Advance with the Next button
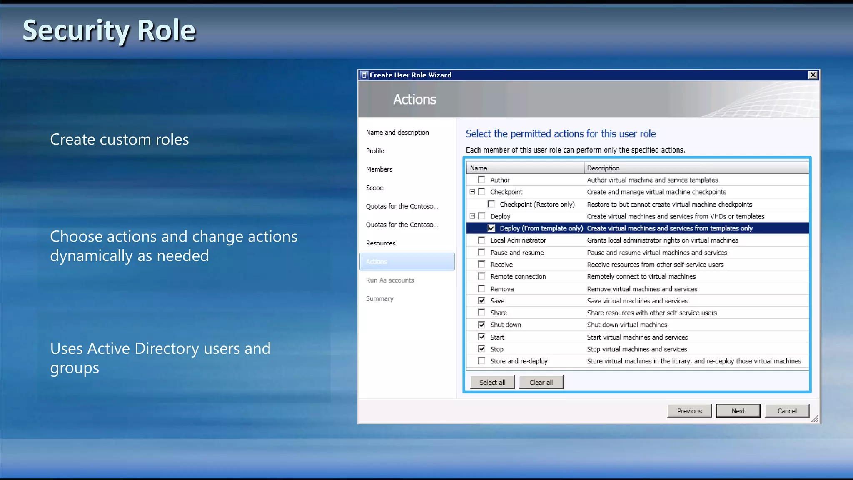Image resolution: width=853 pixels, height=480 pixels. point(738,411)
